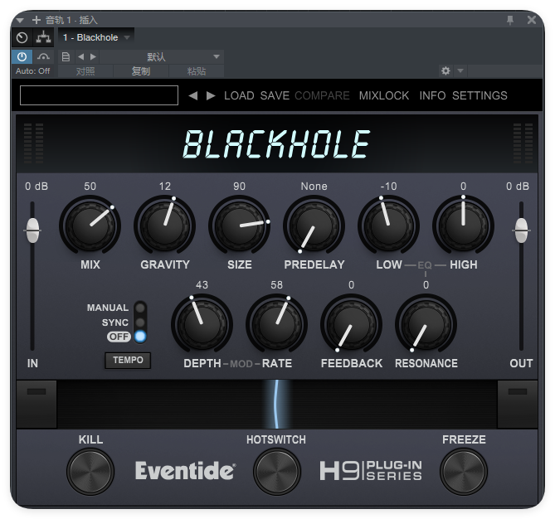Viewport: 555px width, 519px height.
Task: Click the GRAVITY value 12
Action: [164, 187]
